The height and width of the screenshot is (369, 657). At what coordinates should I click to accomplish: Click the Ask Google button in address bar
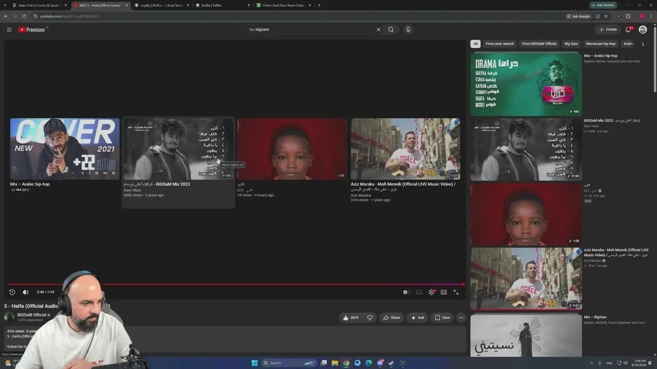tap(578, 16)
